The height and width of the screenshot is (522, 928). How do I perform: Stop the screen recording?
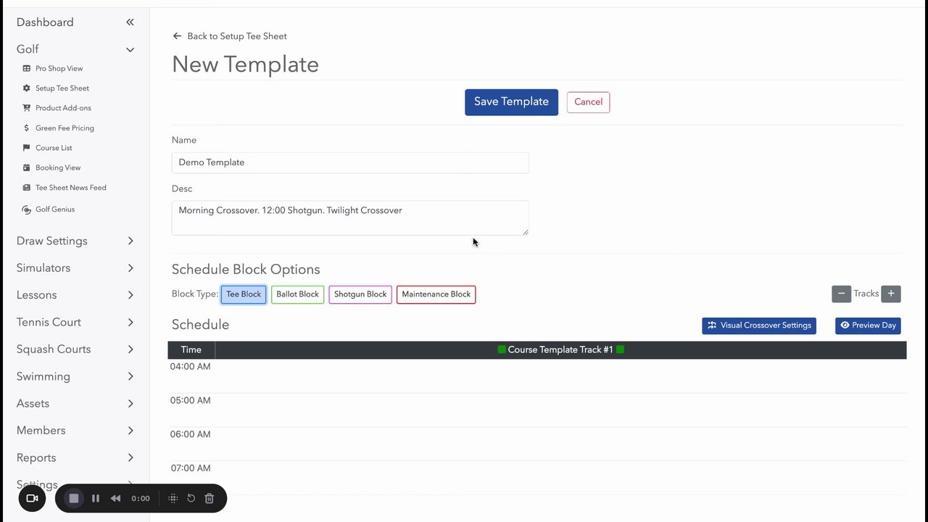73,498
